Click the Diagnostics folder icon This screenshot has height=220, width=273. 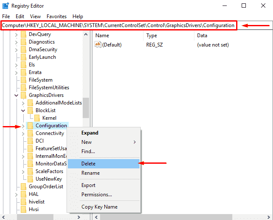23,42
